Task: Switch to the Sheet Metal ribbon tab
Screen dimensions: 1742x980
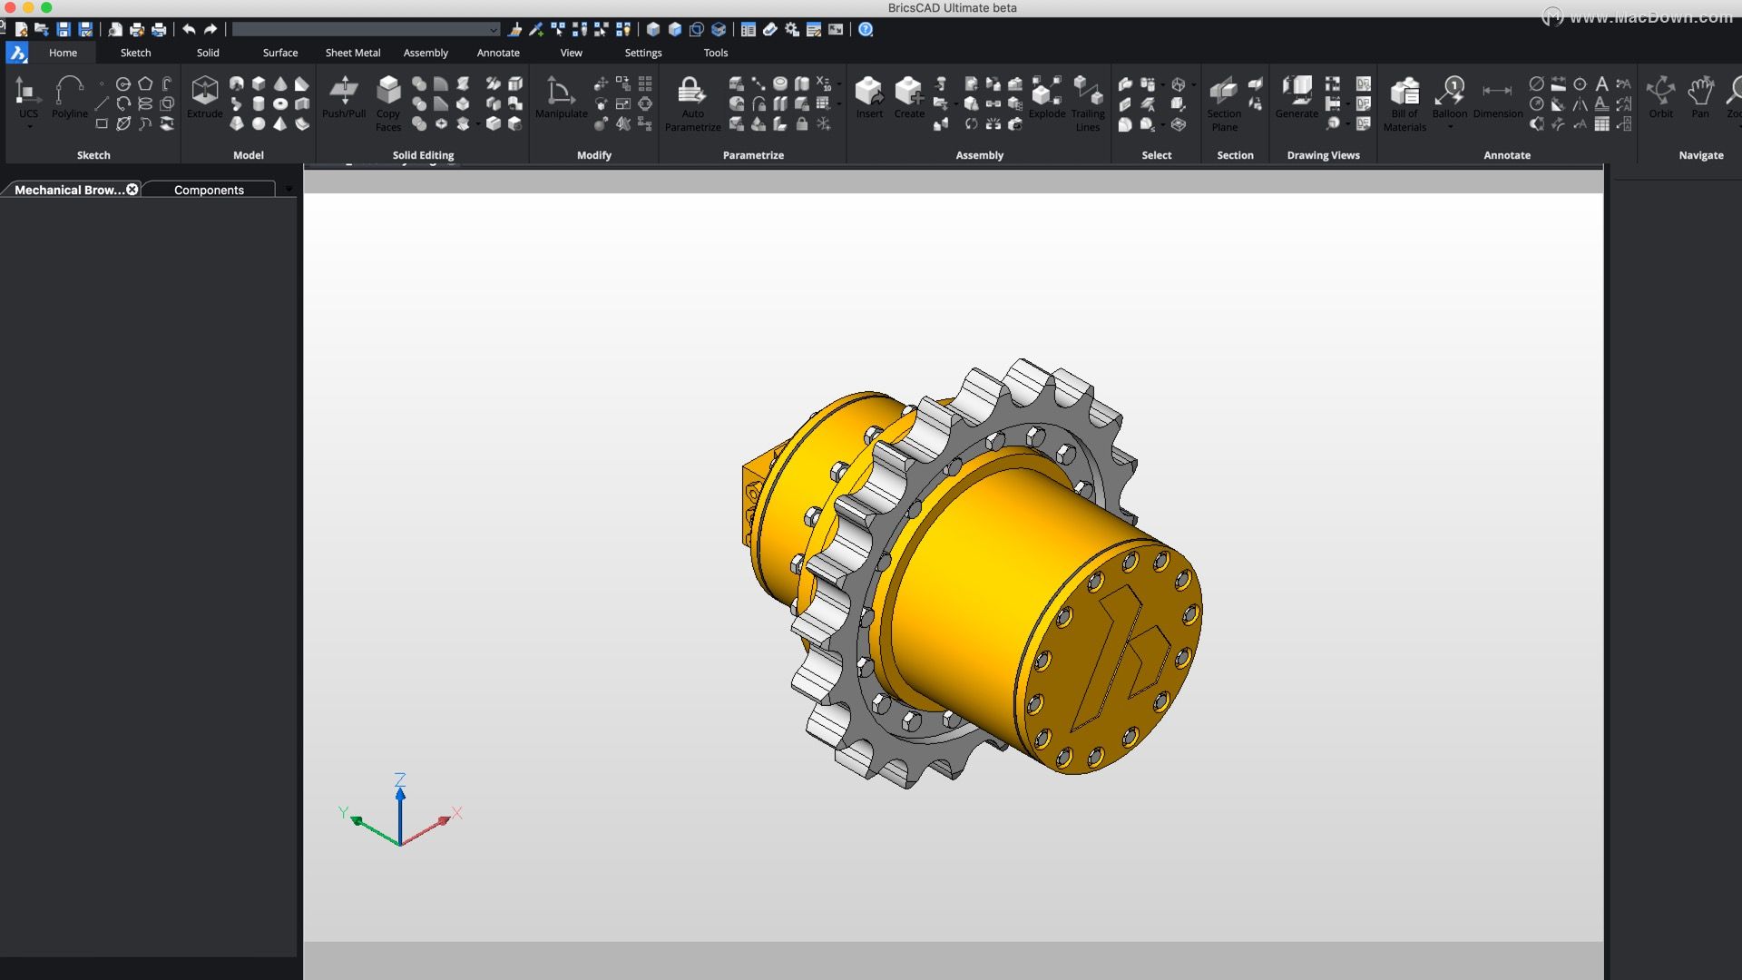Action: pyautogui.click(x=352, y=53)
